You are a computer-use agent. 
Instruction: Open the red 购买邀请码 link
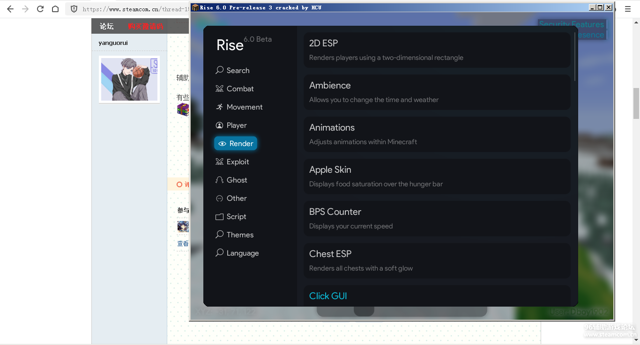click(x=145, y=27)
